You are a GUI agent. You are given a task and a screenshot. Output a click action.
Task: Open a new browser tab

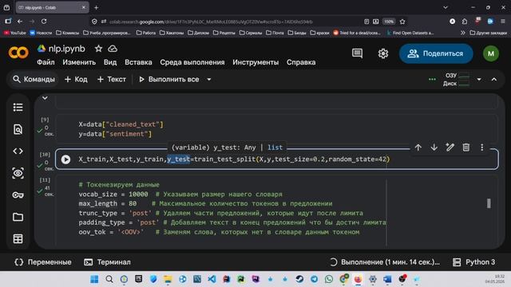click(96, 7)
